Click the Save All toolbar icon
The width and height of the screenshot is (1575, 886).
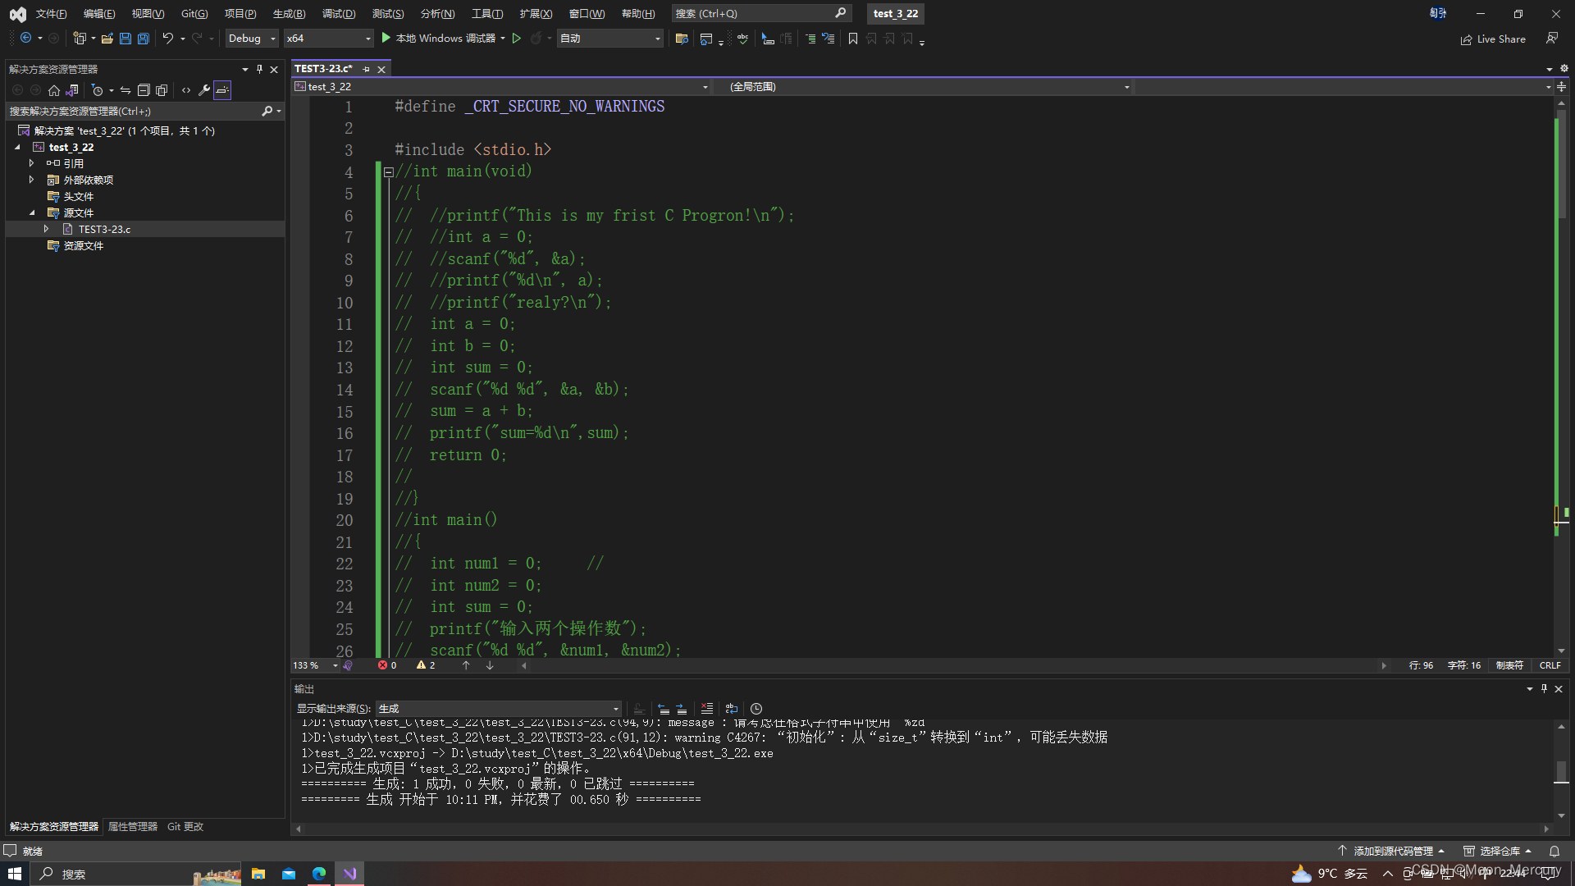[x=144, y=39]
